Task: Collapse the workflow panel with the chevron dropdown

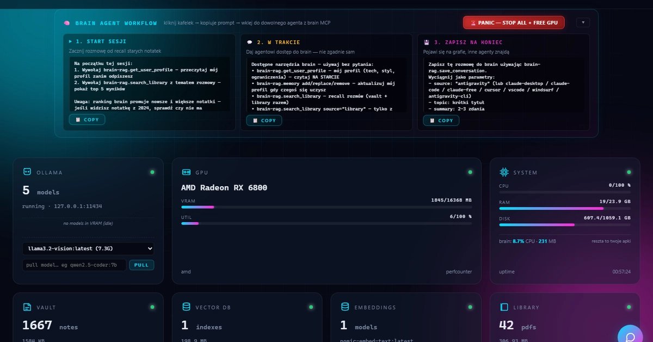Action: [583, 22]
